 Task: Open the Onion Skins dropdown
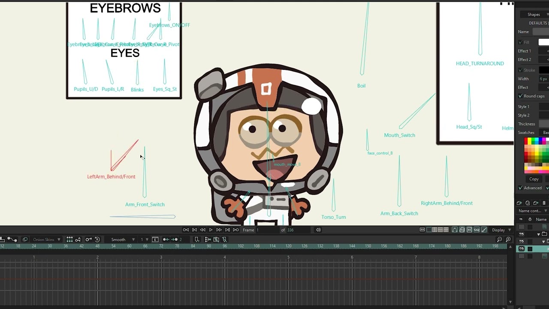pos(46,239)
